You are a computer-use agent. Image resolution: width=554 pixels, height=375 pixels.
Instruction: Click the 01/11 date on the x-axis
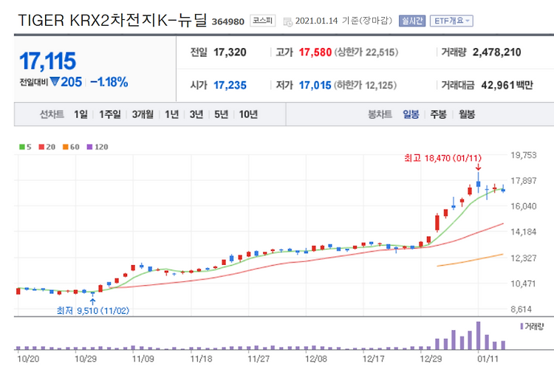tap(488, 359)
